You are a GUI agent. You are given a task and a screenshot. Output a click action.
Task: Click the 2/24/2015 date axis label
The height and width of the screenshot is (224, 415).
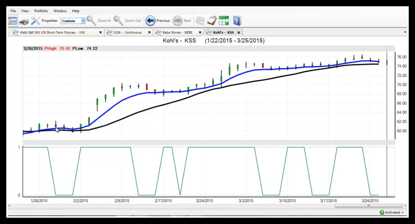(205, 201)
